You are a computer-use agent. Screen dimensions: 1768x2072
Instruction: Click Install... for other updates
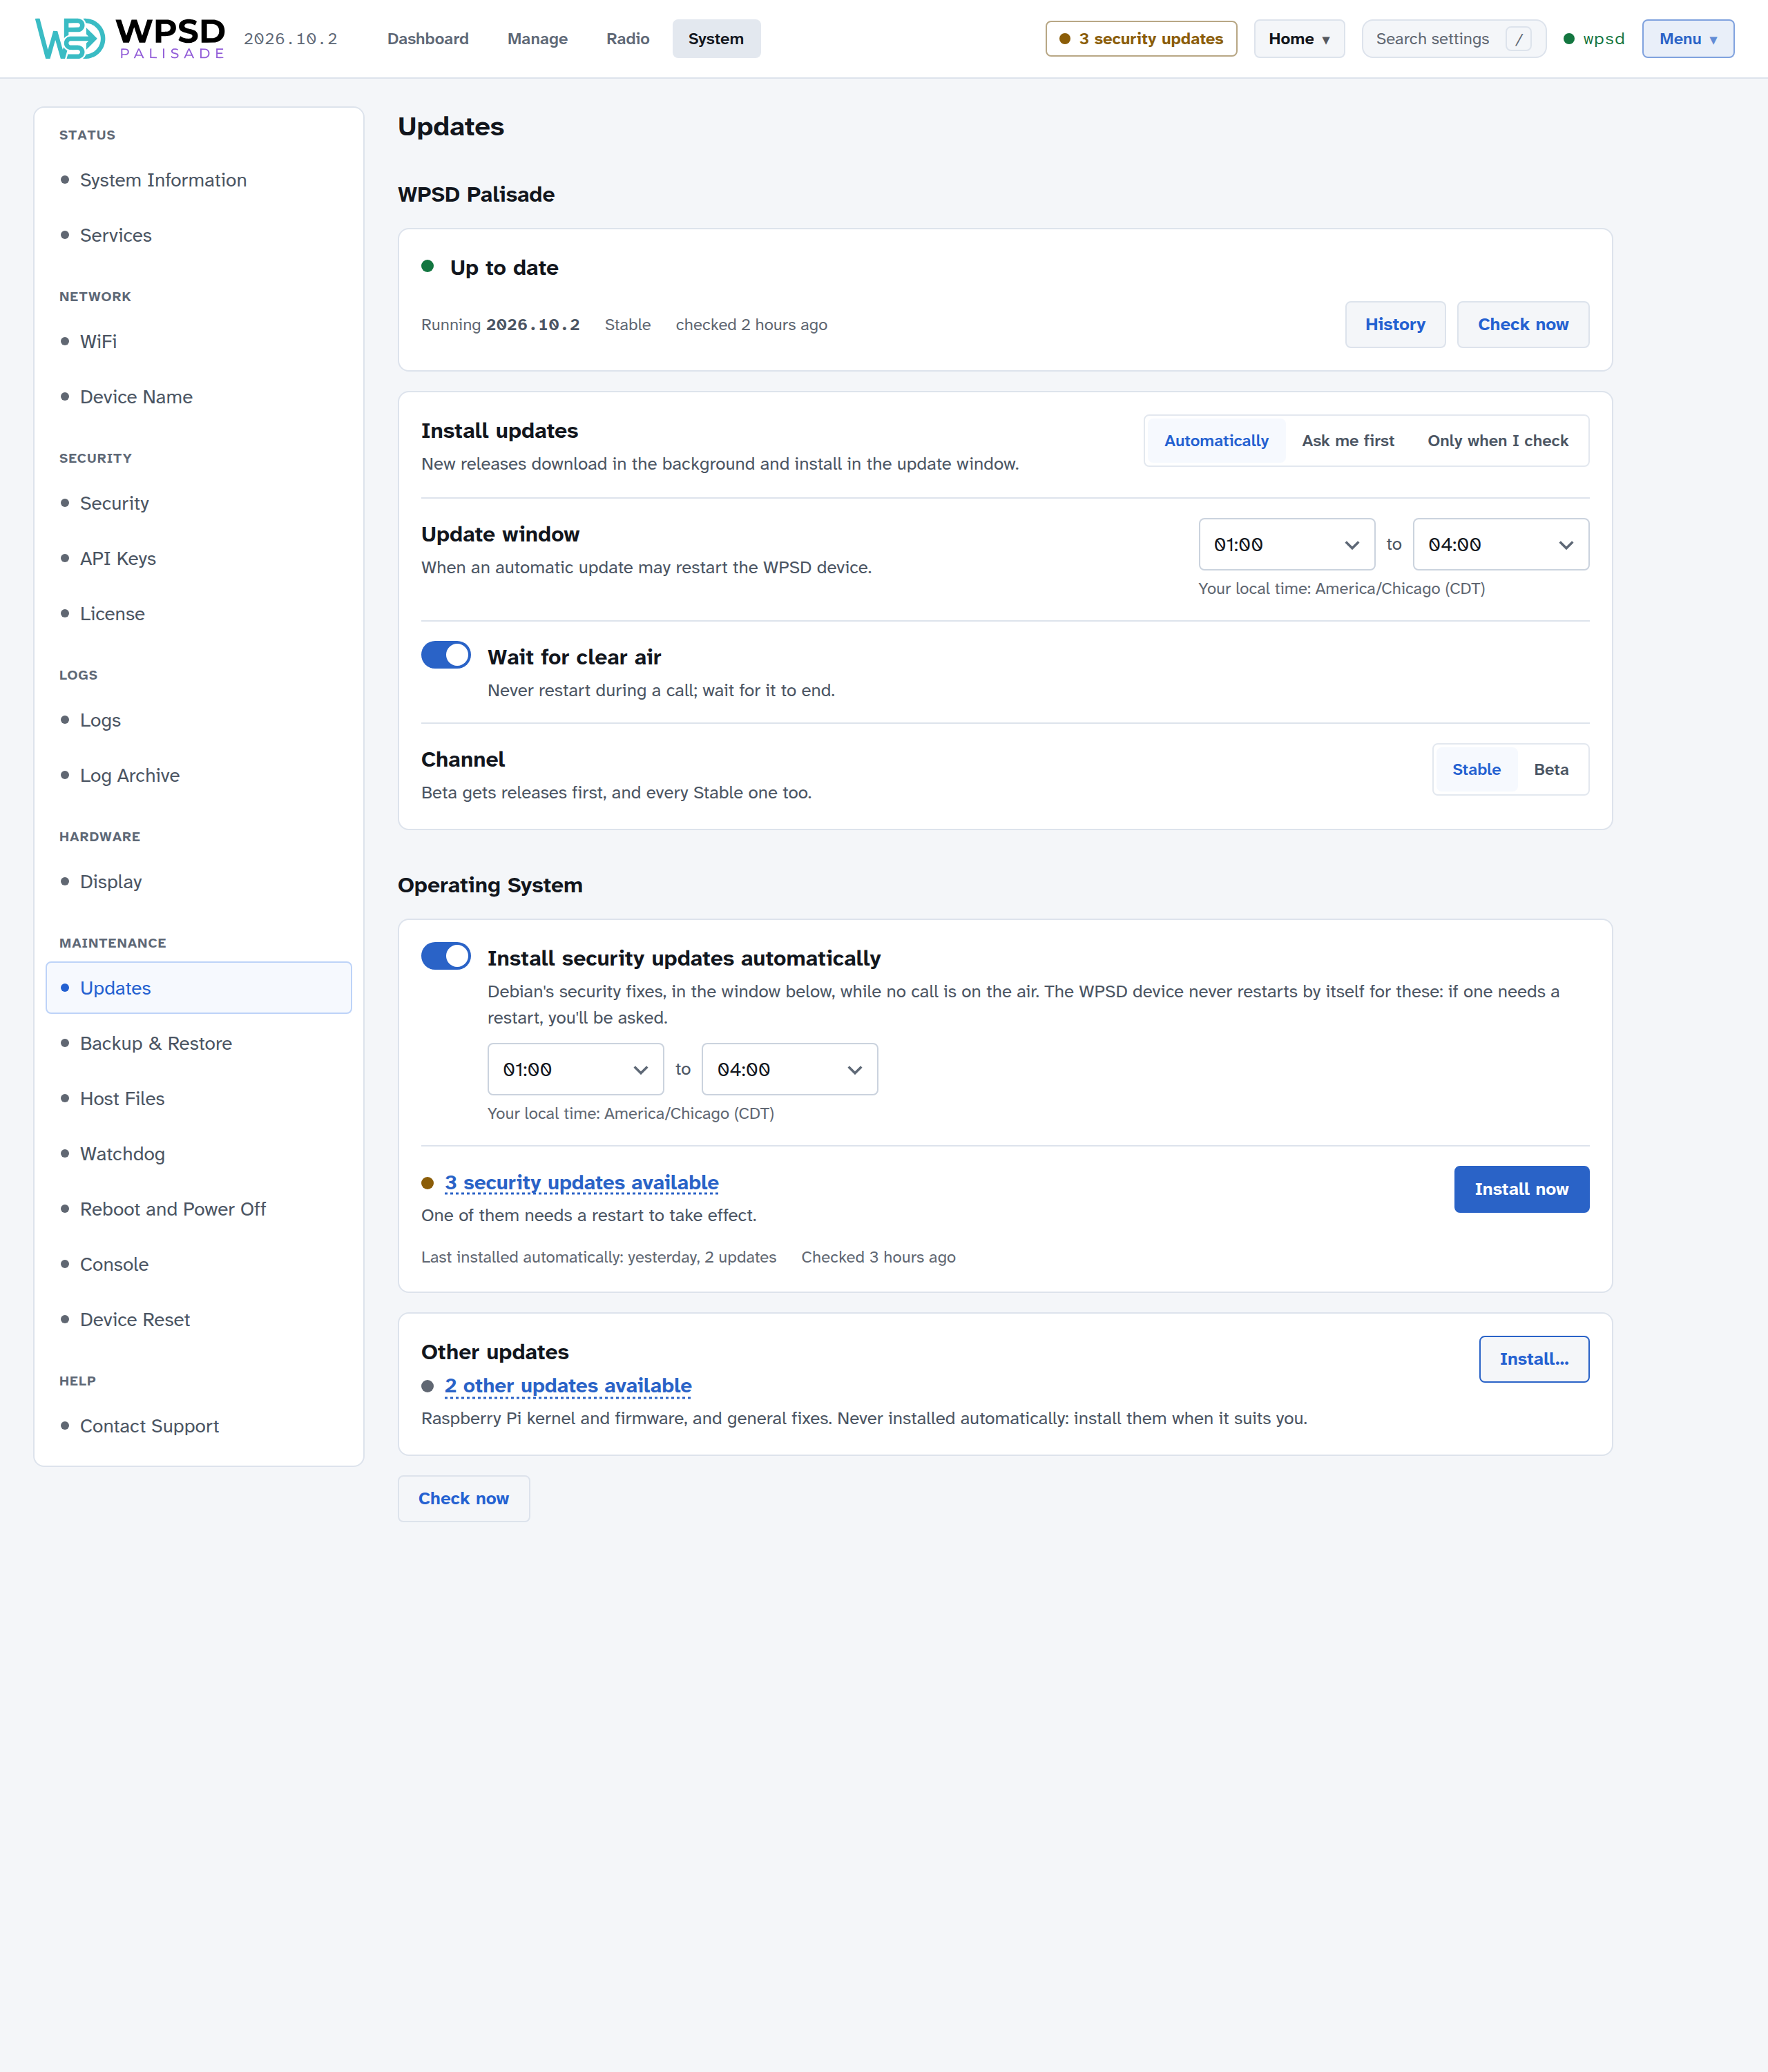tap(1534, 1359)
